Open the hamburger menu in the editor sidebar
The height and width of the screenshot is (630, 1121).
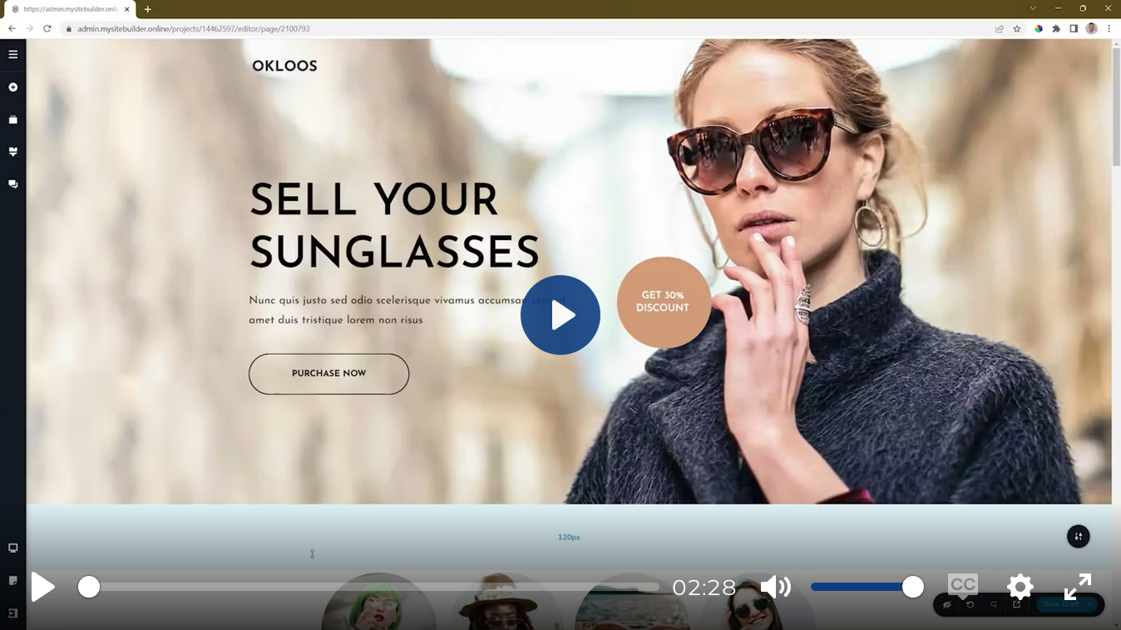(x=12, y=55)
